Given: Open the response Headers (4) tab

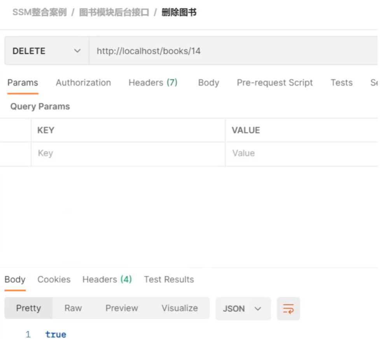Looking at the screenshot, I should point(107,279).
